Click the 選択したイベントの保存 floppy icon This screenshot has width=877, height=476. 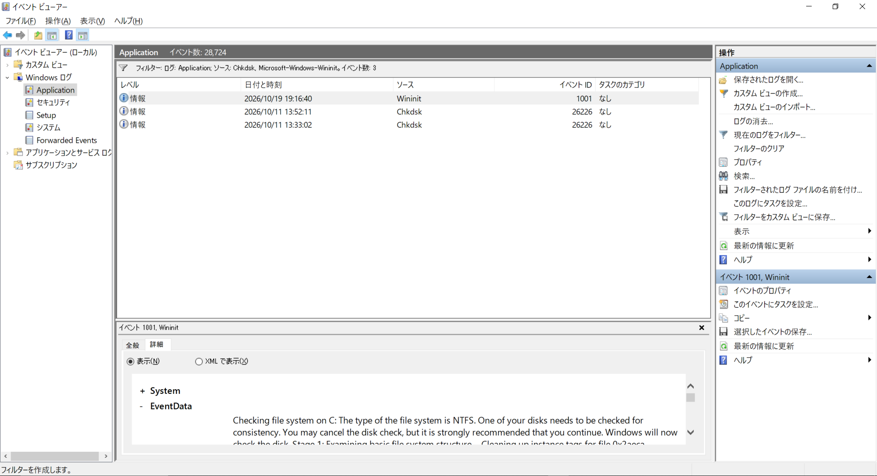click(724, 332)
